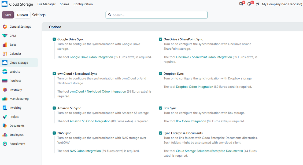Select the Project icon in sidebar

pyautogui.click(x=5, y=117)
